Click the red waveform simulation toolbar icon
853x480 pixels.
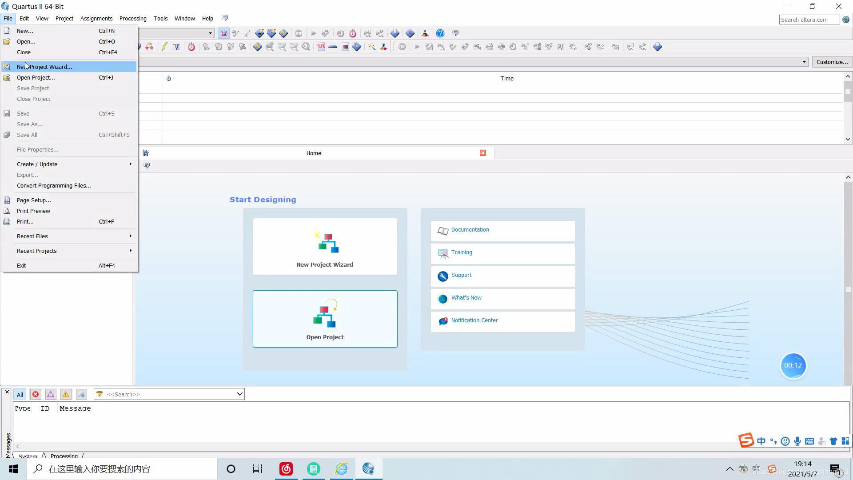click(x=321, y=47)
